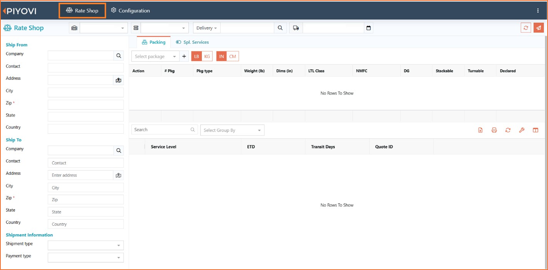The height and width of the screenshot is (270, 548).
Task: Click the Ship To State field
Action: pos(86,212)
